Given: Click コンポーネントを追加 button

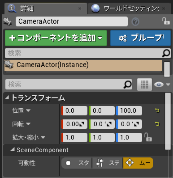Looking at the screenshot, I should tap(56, 38).
